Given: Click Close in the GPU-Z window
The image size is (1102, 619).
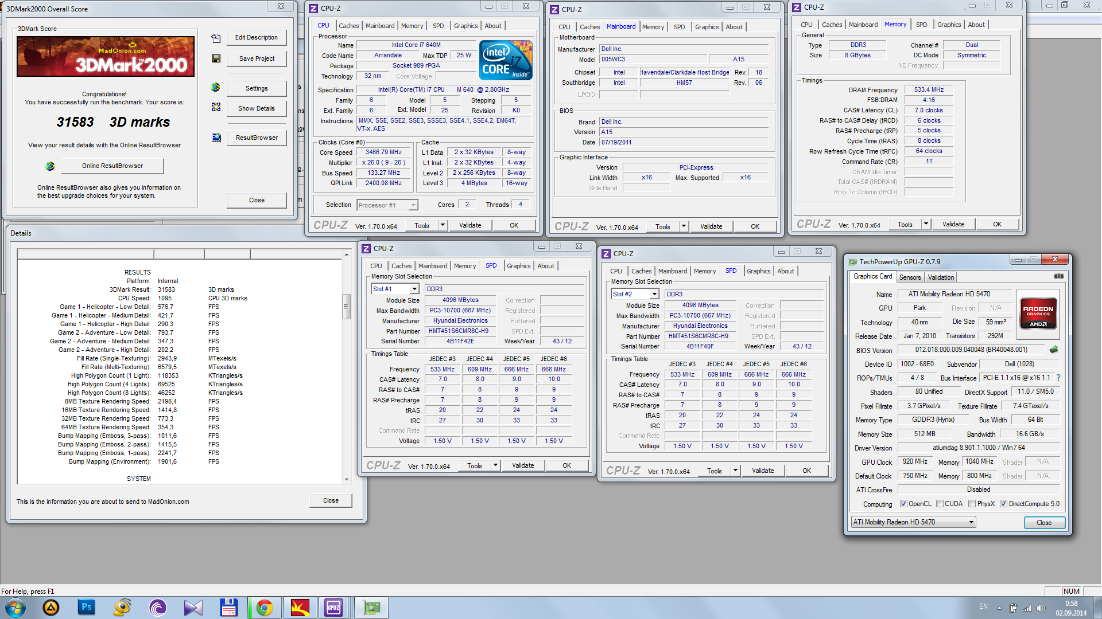Looking at the screenshot, I should click(1044, 523).
